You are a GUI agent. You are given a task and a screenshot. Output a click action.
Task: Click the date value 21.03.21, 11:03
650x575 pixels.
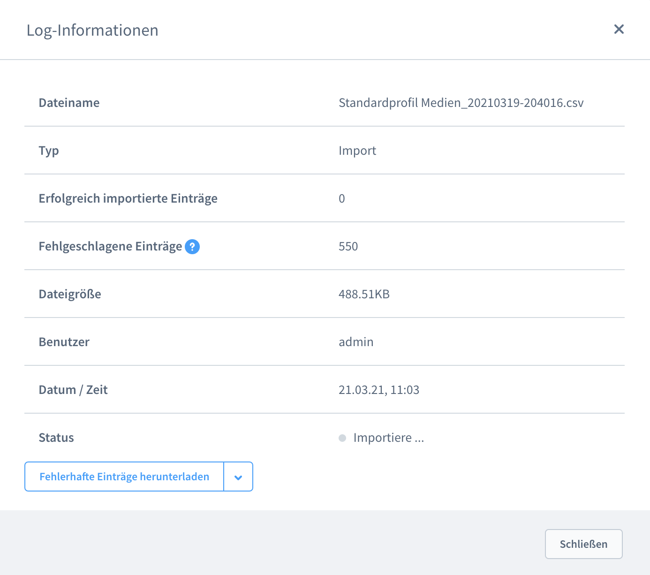379,390
